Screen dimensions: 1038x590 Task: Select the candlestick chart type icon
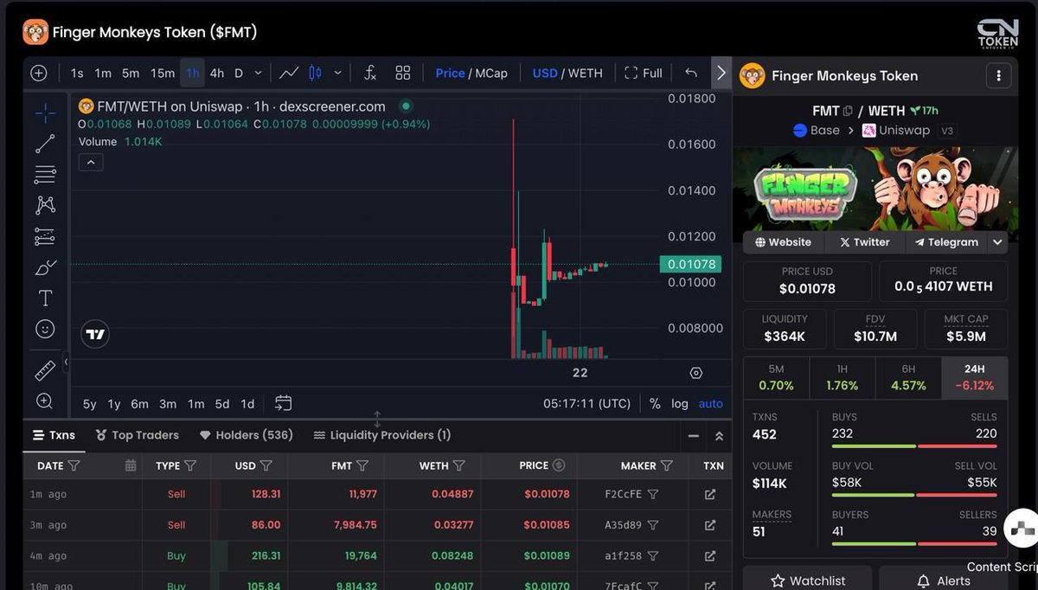click(315, 74)
